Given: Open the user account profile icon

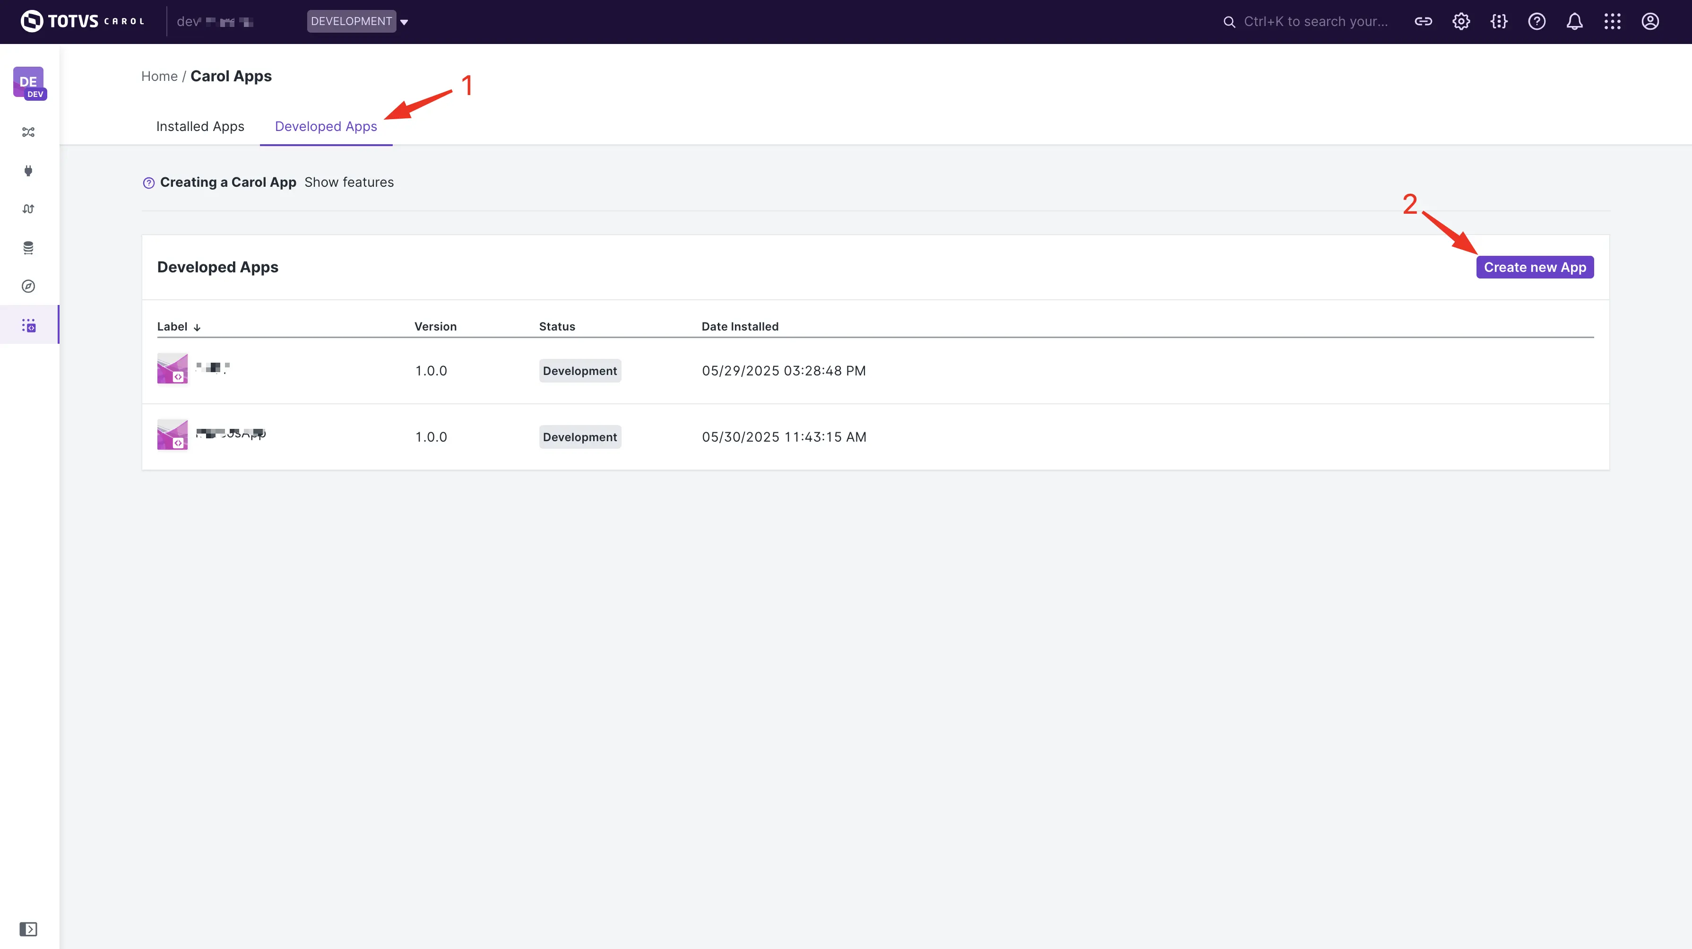Looking at the screenshot, I should coord(1650,22).
